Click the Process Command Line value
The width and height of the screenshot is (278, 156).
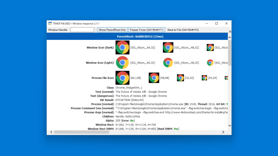click(x=172, y=108)
